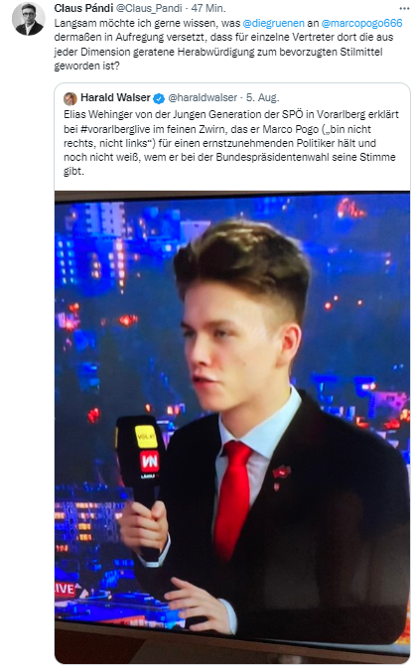Open the three-dot more options menu
The height and width of the screenshot is (670, 413).
[404, 8]
